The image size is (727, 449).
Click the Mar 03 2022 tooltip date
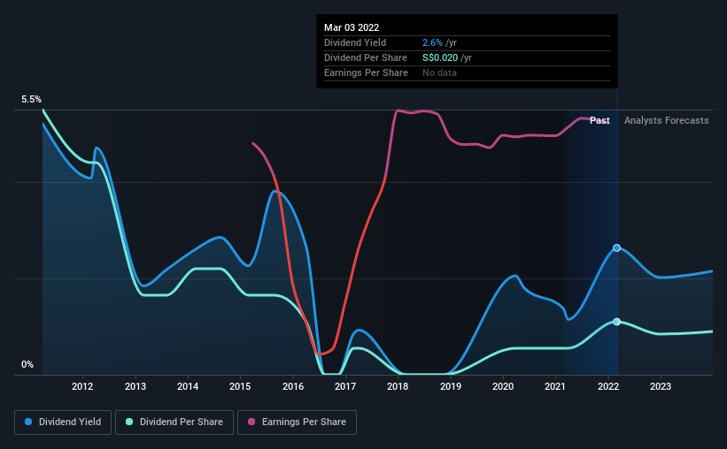[x=352, y=28]
